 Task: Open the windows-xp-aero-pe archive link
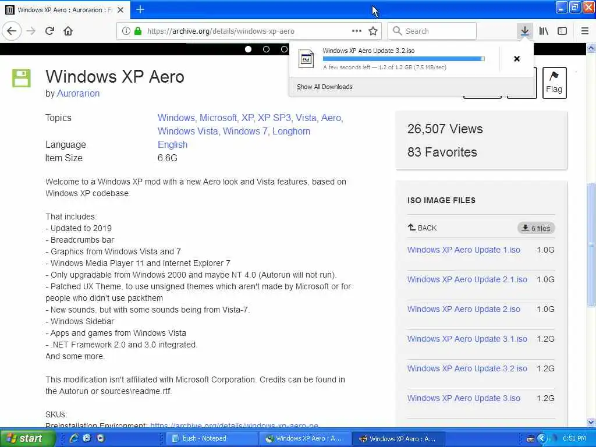pos(234,425)
